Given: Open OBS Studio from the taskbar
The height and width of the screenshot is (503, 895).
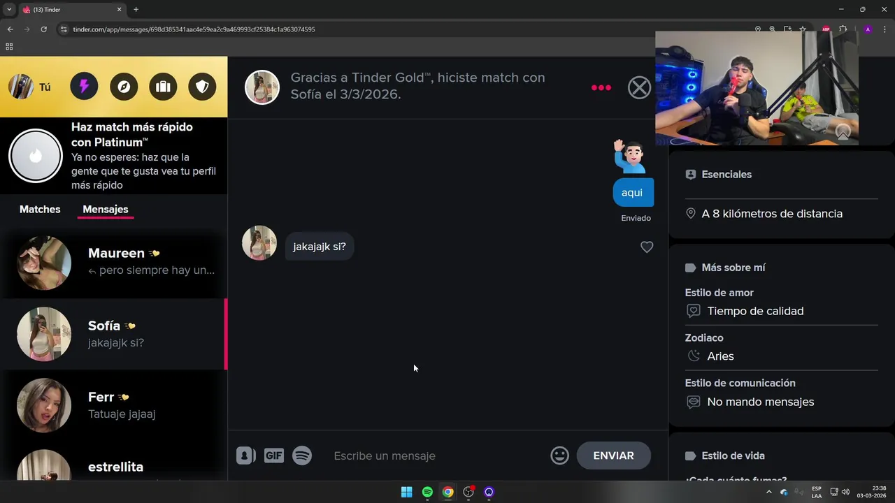Looking at the screenshot, I should (468, 492).
